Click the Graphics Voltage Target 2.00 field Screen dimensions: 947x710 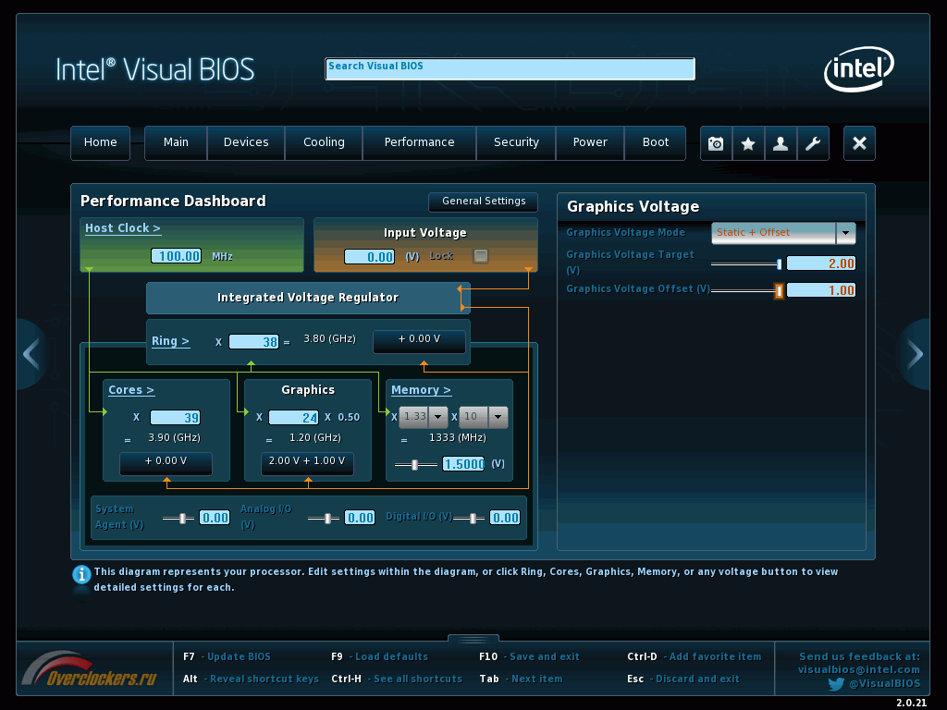click(821, 263)
